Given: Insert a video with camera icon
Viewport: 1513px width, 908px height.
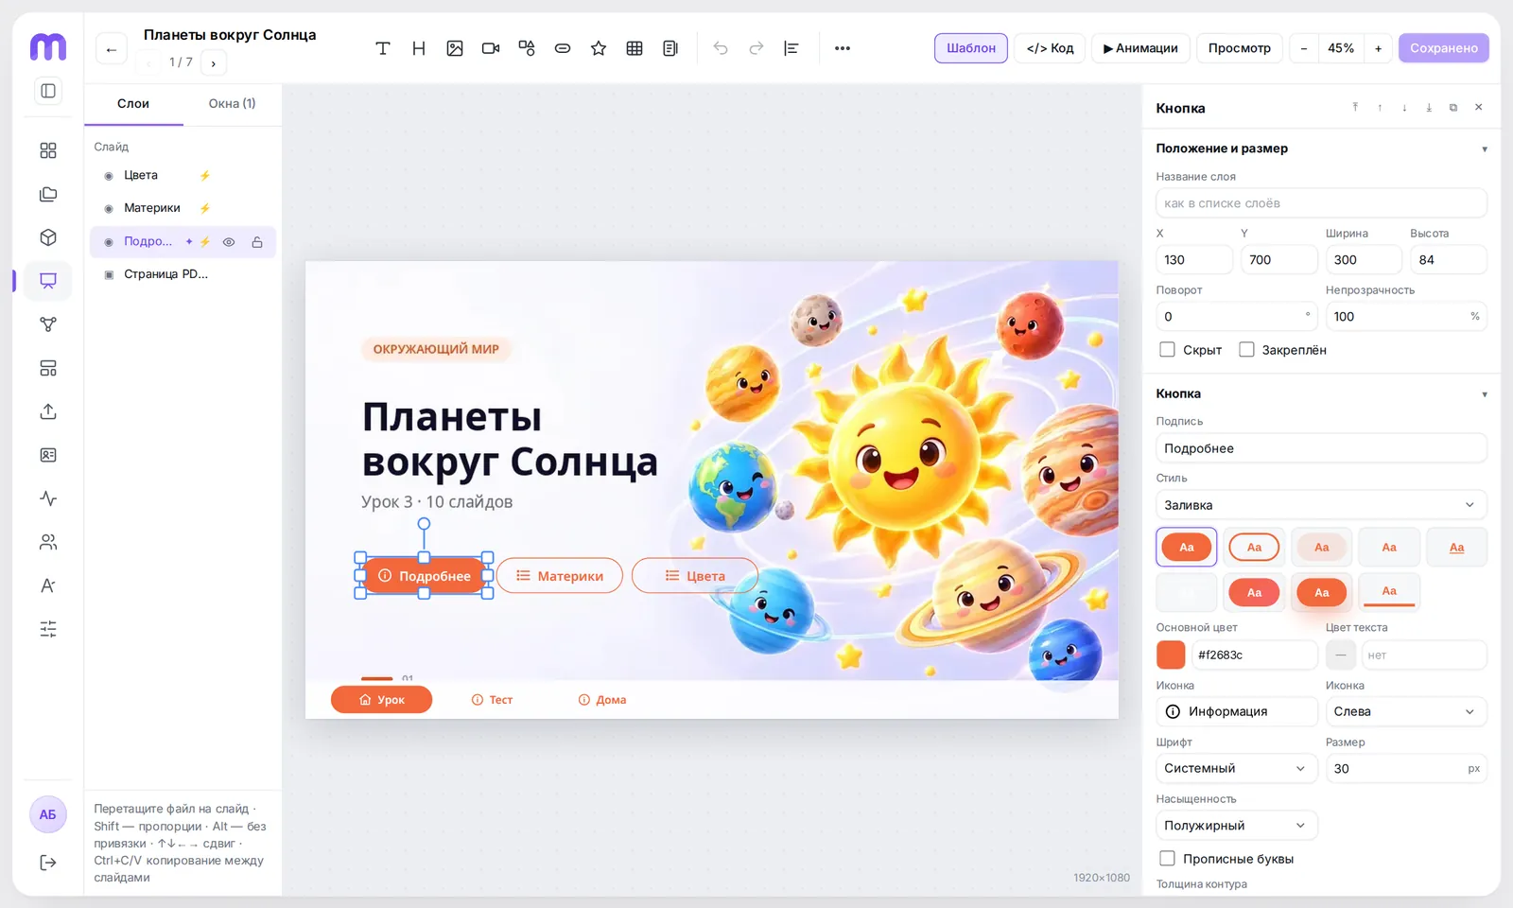Looking at the screenshot, I should tap(491, 48).
